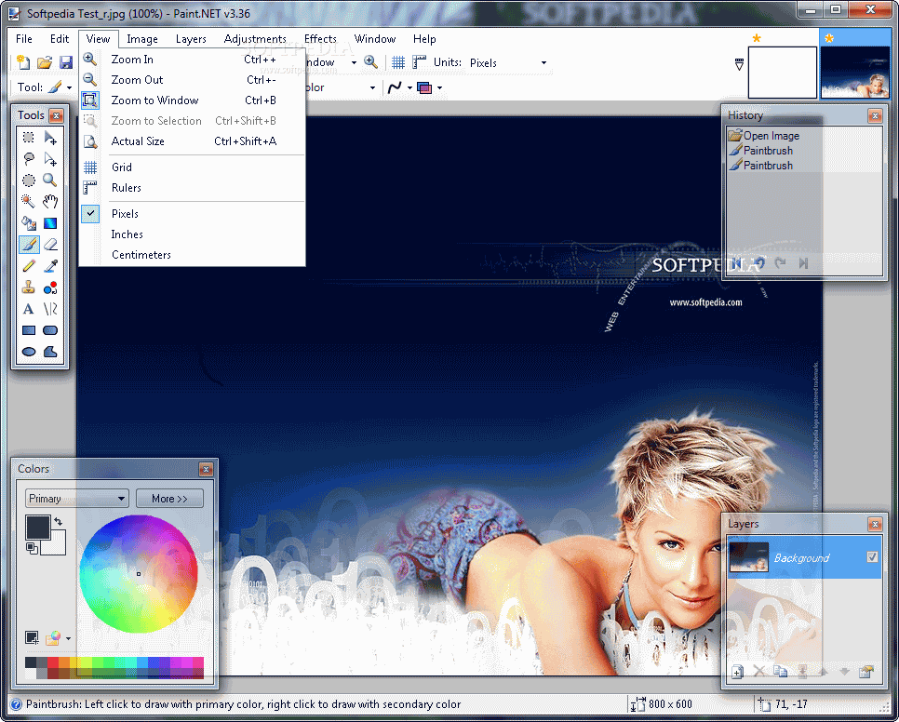
Task: Select the Recolor tool
Action: pyautogui.click(x=50, y=287)
